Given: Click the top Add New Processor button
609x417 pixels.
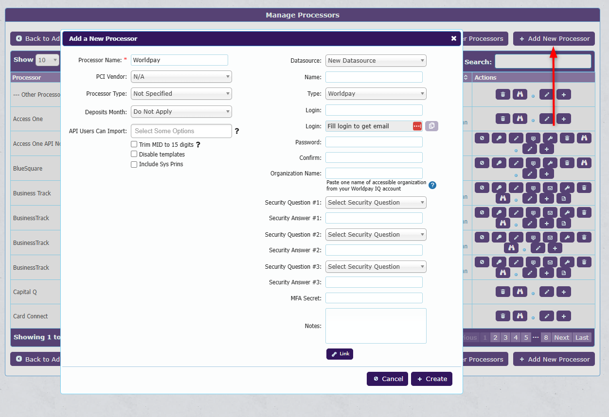Looking at the screenshot, I should pyautogui.click(x=554, y=38).
